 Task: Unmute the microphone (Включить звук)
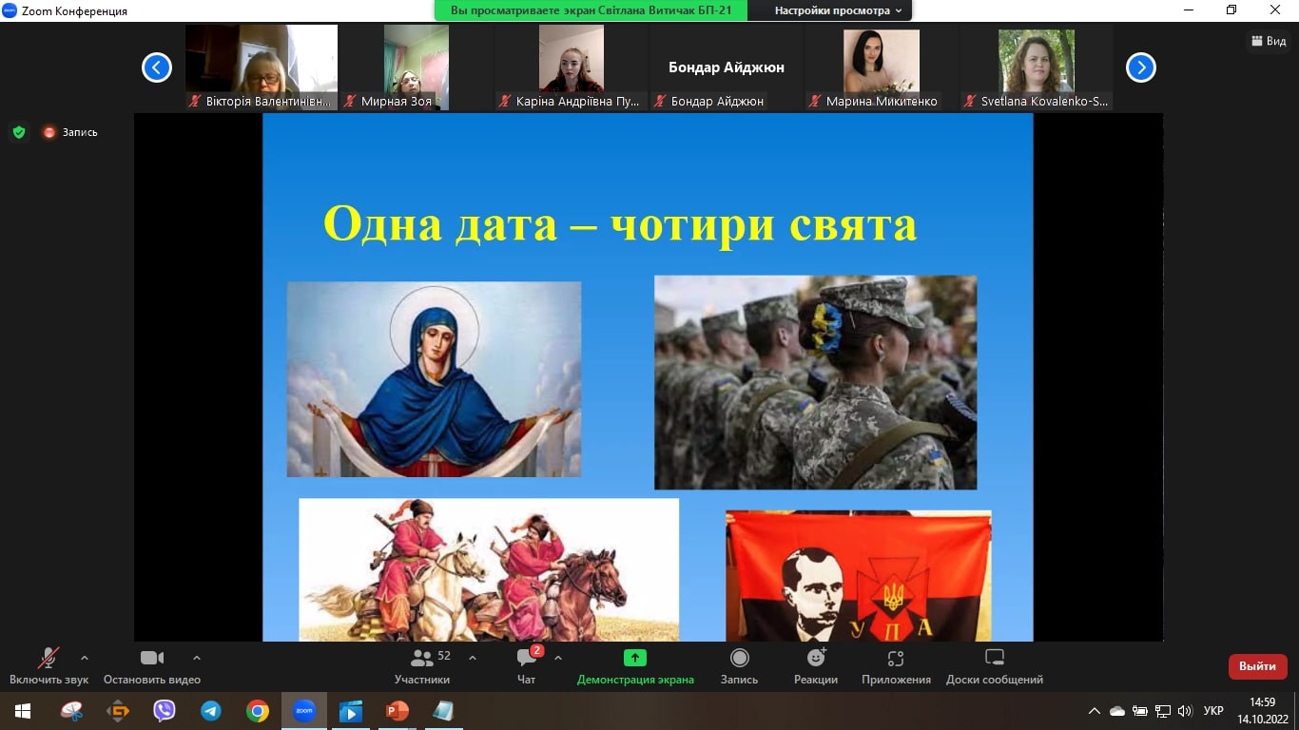tap(48, 658)
